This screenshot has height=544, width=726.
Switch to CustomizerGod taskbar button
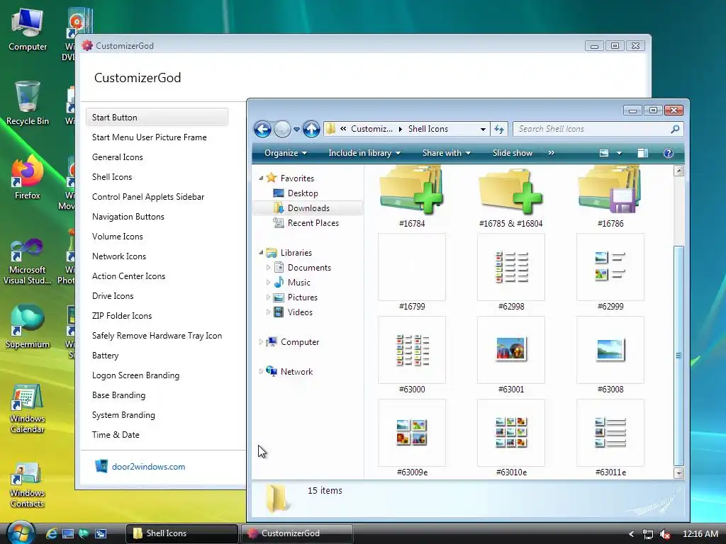(296, 533)
